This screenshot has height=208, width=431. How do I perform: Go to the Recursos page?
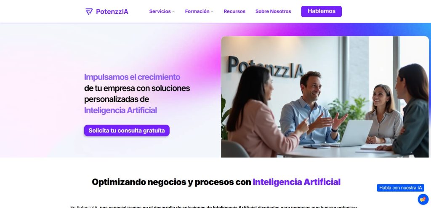coord(234,11)
